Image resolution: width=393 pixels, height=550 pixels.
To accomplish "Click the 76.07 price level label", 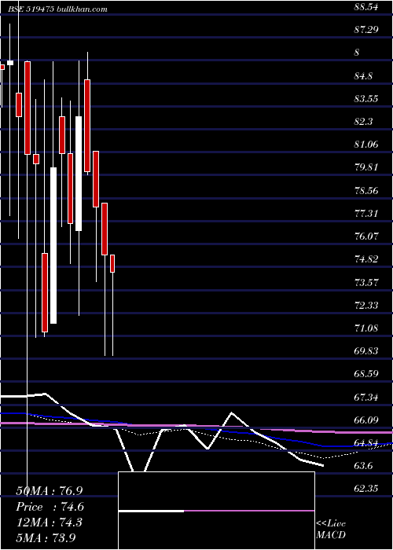I will (x=366, y=236).
